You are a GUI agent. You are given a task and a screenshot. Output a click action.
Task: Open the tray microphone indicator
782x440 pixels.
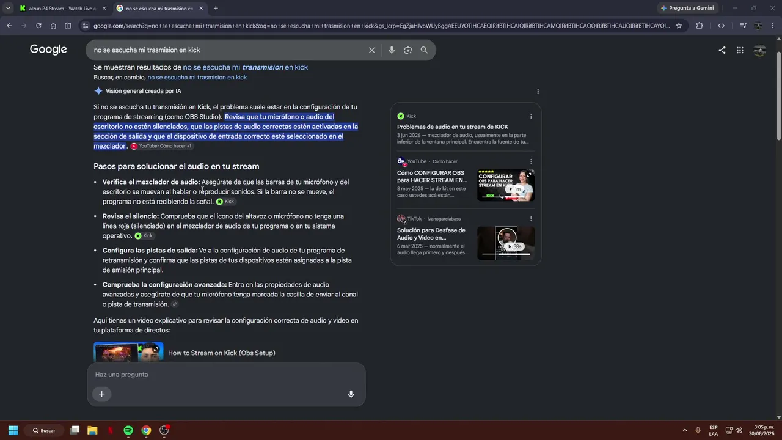tap(698, 430)
